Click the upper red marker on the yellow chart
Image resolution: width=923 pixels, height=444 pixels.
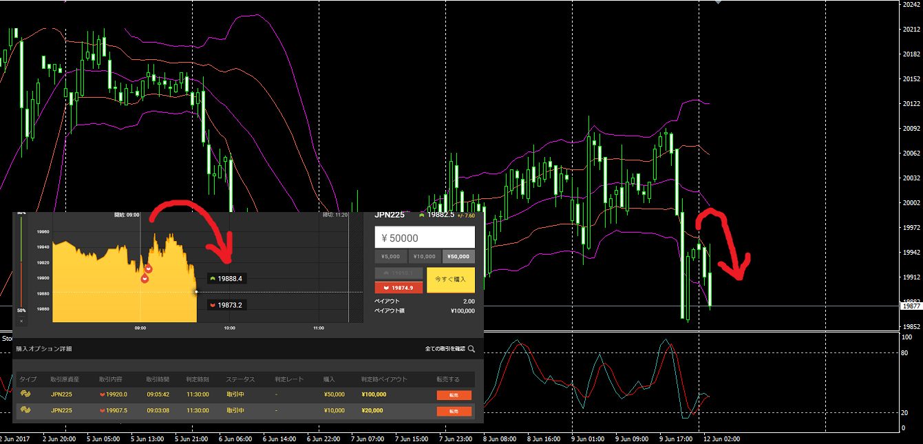click(x=148, y=268)
